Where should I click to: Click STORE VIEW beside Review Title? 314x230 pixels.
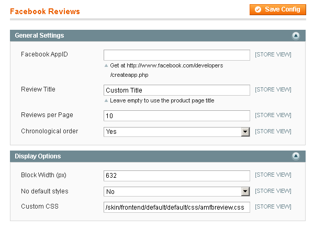click(273, 89)
